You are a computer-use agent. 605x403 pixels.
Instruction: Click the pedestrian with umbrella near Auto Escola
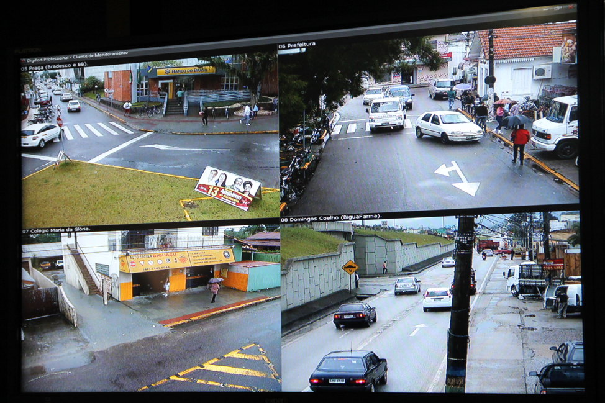(215, 289)
